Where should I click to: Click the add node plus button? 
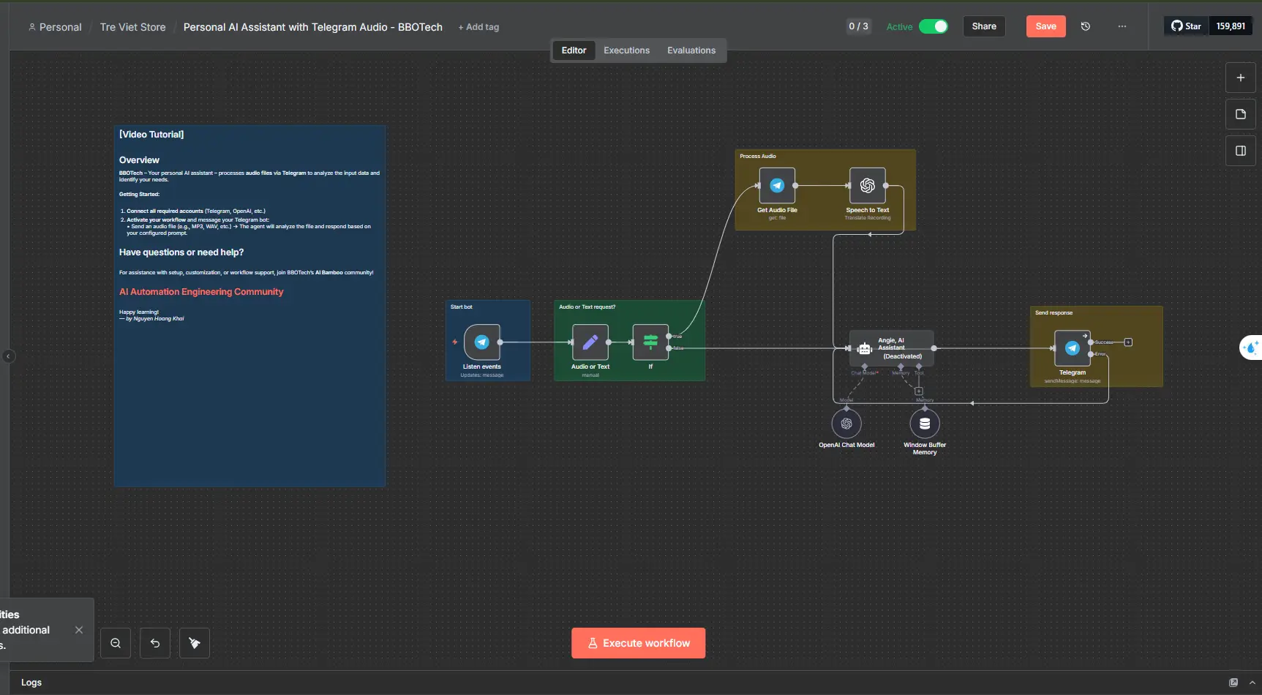click(x=1240, y=78)
